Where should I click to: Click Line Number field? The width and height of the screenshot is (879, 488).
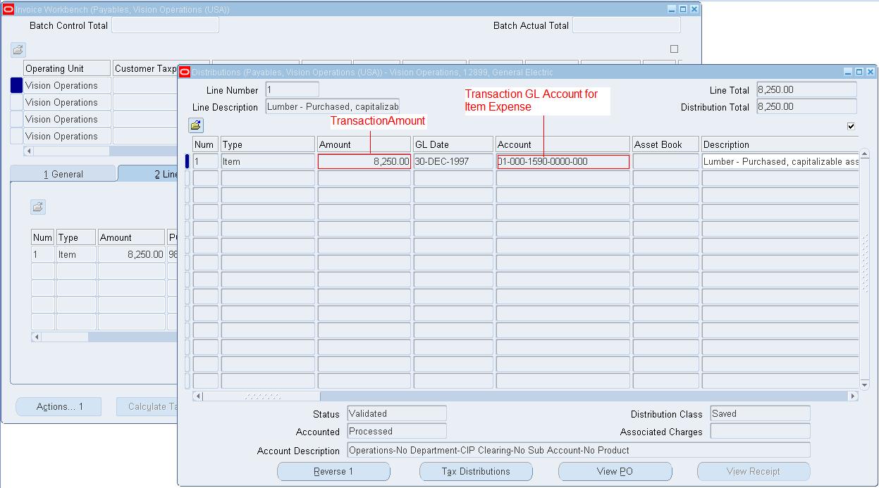292,89
